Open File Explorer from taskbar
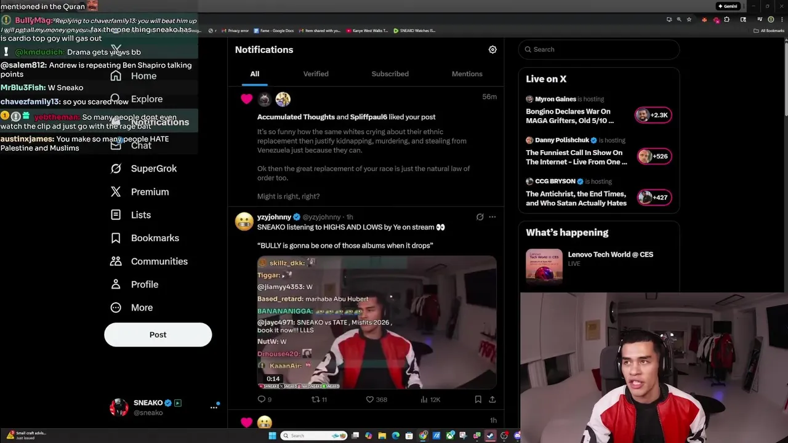788x443 pixels. click(382, 436)
